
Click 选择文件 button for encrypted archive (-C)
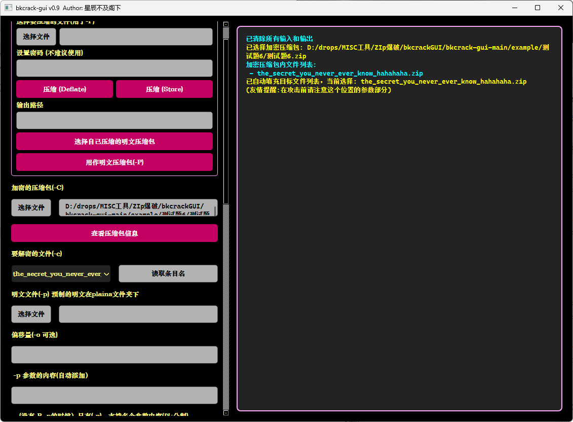(x=31, y=207)
